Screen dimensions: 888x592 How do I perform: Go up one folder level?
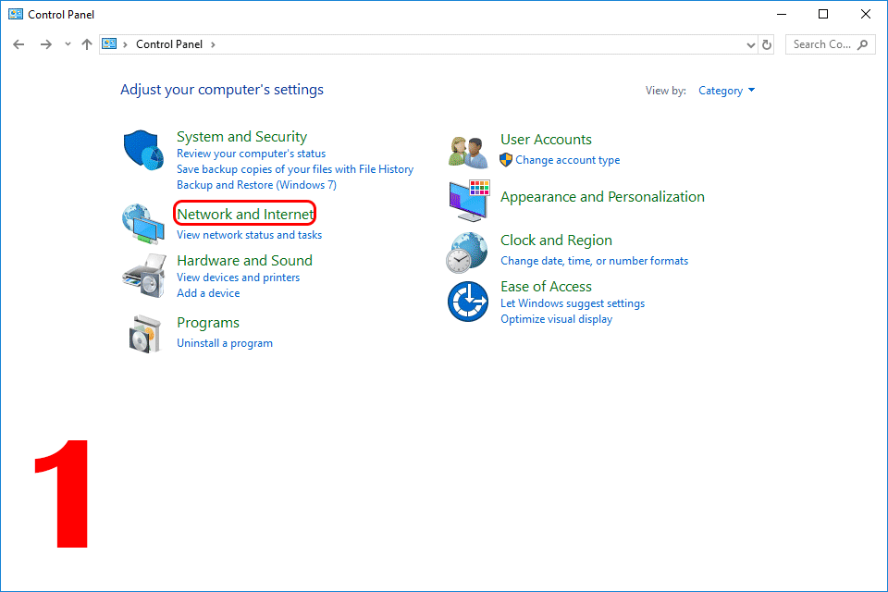(x=87, y=44)
